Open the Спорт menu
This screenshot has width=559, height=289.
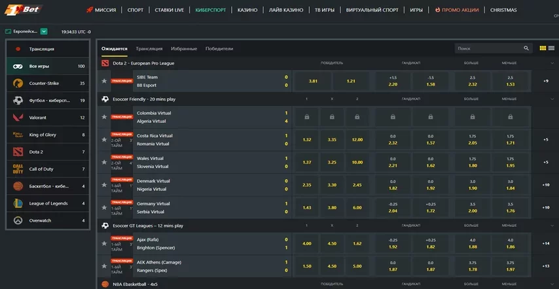pyautogui.click(x=135, y=10)
